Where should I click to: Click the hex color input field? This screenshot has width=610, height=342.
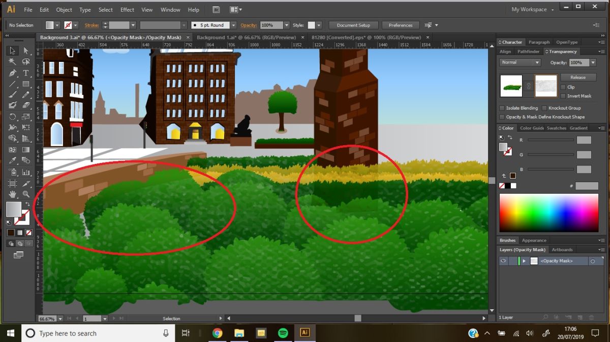click(587, 186)
